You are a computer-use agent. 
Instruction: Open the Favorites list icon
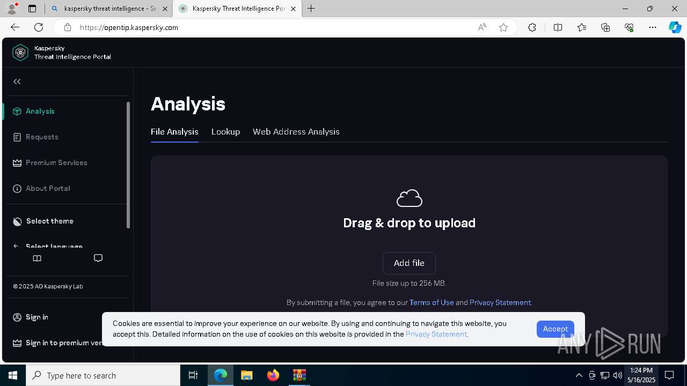[582, 27]
